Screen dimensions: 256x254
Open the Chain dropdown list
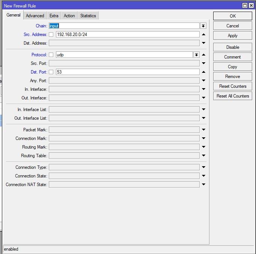coord(203,26)
